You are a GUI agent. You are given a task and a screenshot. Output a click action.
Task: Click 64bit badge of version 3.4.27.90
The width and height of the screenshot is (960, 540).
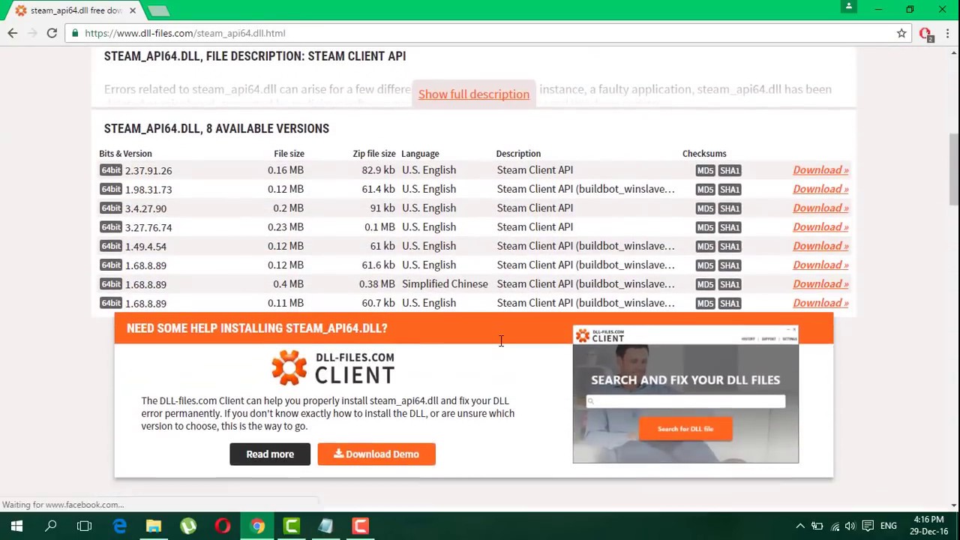(111, 208)
